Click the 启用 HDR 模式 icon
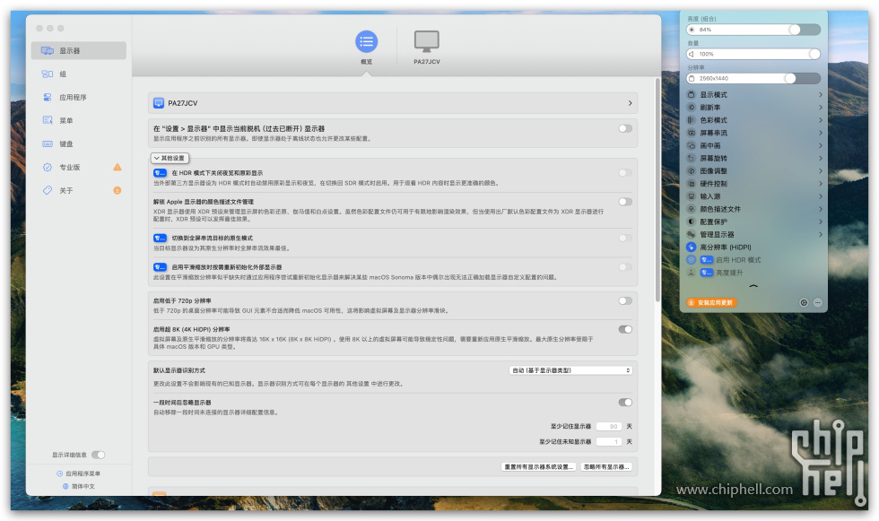This screenshot has width=879, height=521. click(692, 260)
